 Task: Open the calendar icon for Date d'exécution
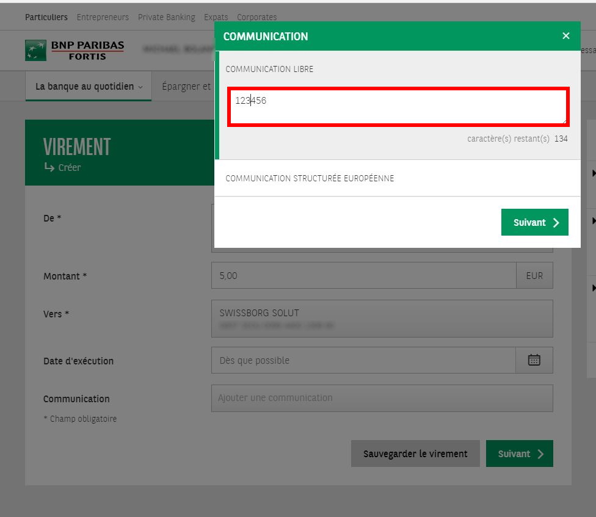(534, 360)
